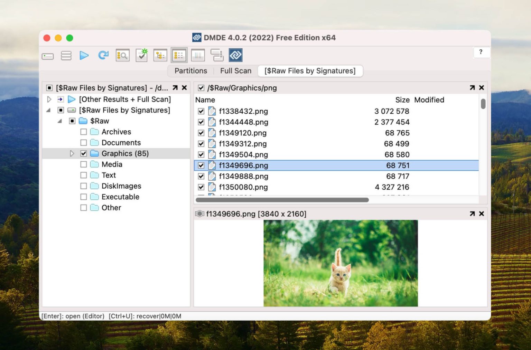531x350 pixels.
Task: Select the Media folder in the tree
Action: coord(112,164)
